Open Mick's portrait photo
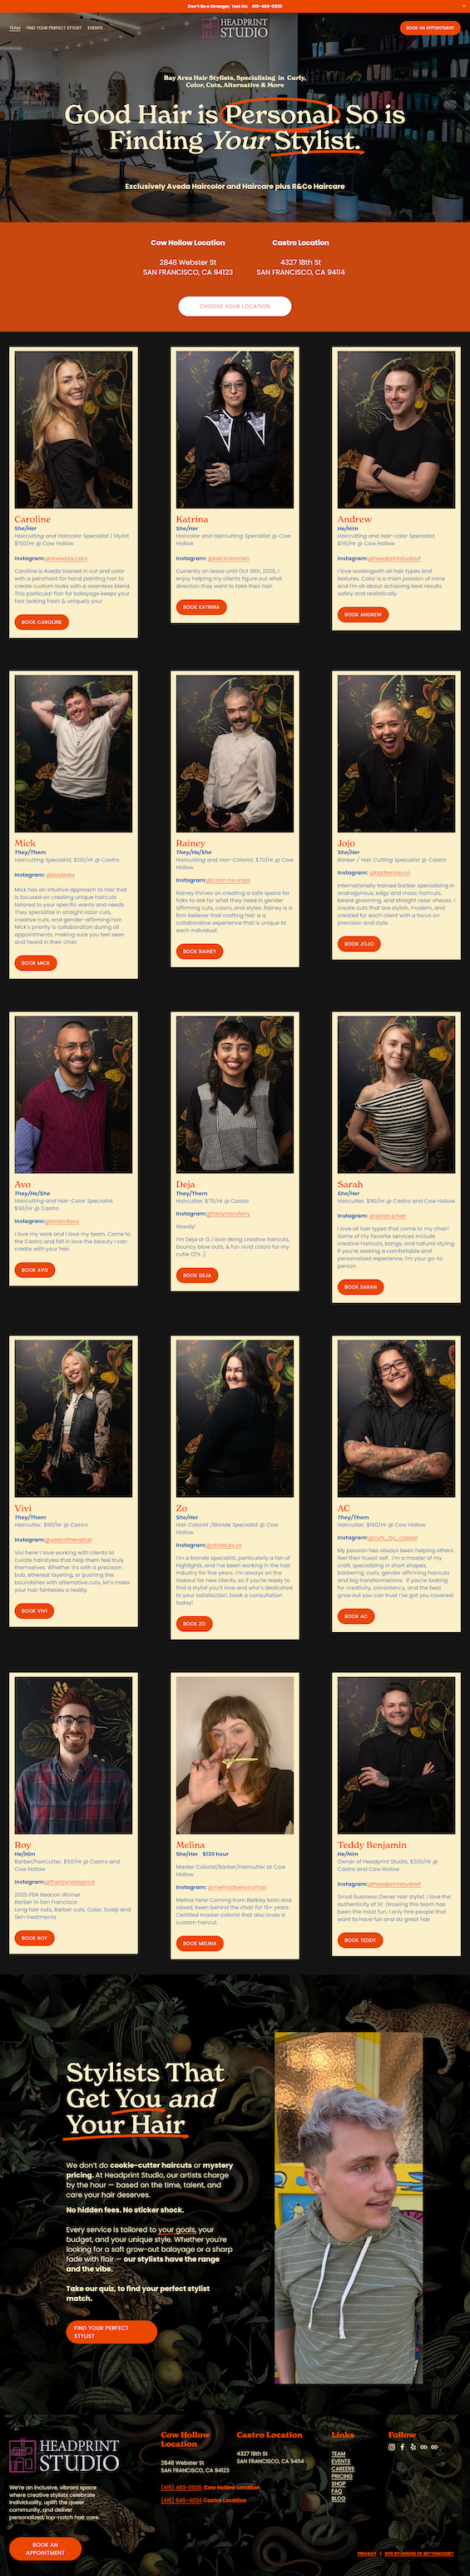 [74, 753]
